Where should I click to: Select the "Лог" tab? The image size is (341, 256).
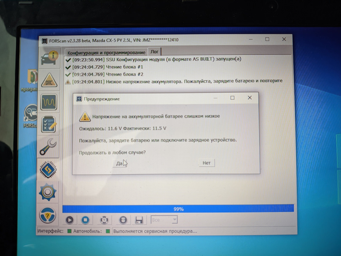pyautogui.click(x=155, y=52)
